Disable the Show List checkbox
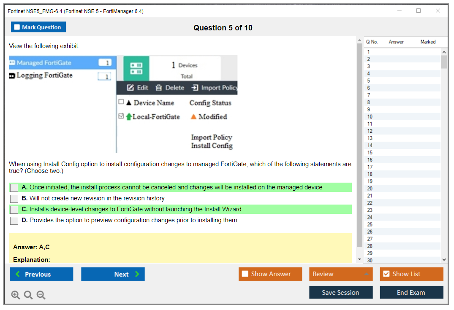Viewport: 454px width, 310px height. (x=386, y=274)
